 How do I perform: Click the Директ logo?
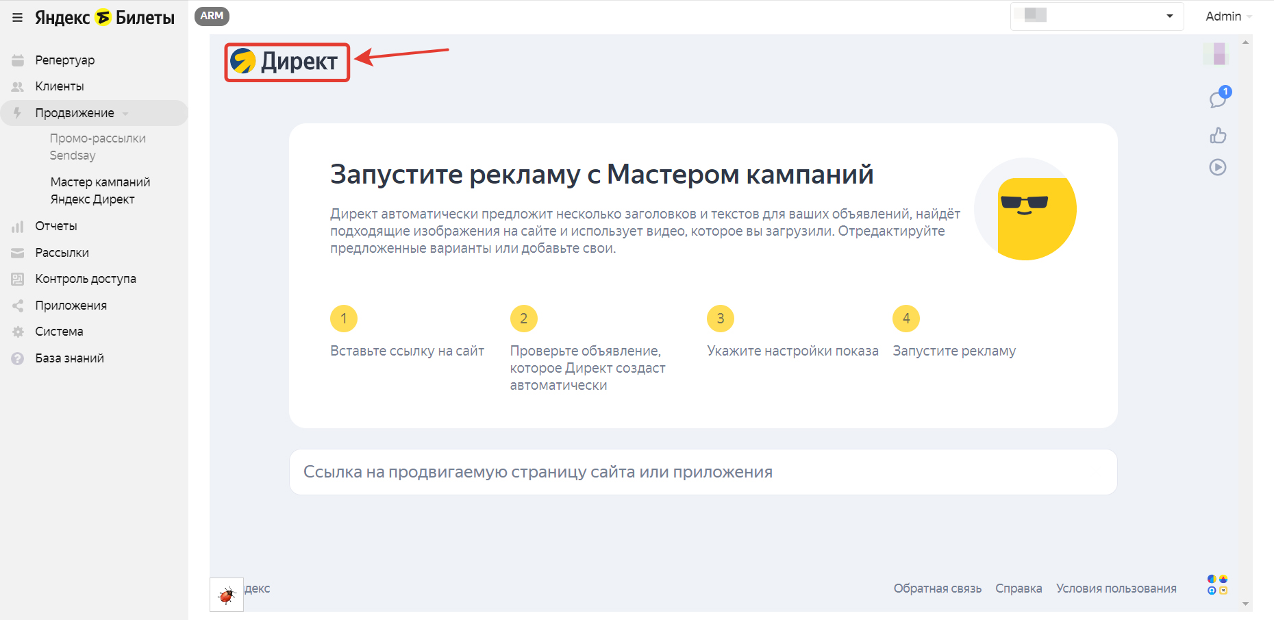[x=284, y=62]
